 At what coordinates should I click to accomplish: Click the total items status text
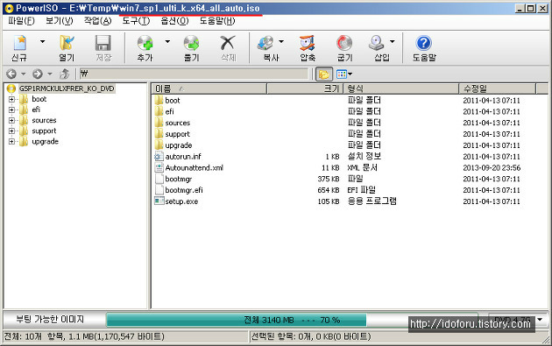(x=84, y=336)
